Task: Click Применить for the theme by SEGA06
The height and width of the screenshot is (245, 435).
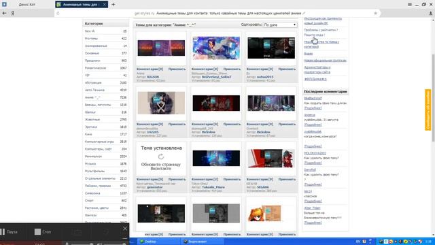Action: tap(287, 179)
